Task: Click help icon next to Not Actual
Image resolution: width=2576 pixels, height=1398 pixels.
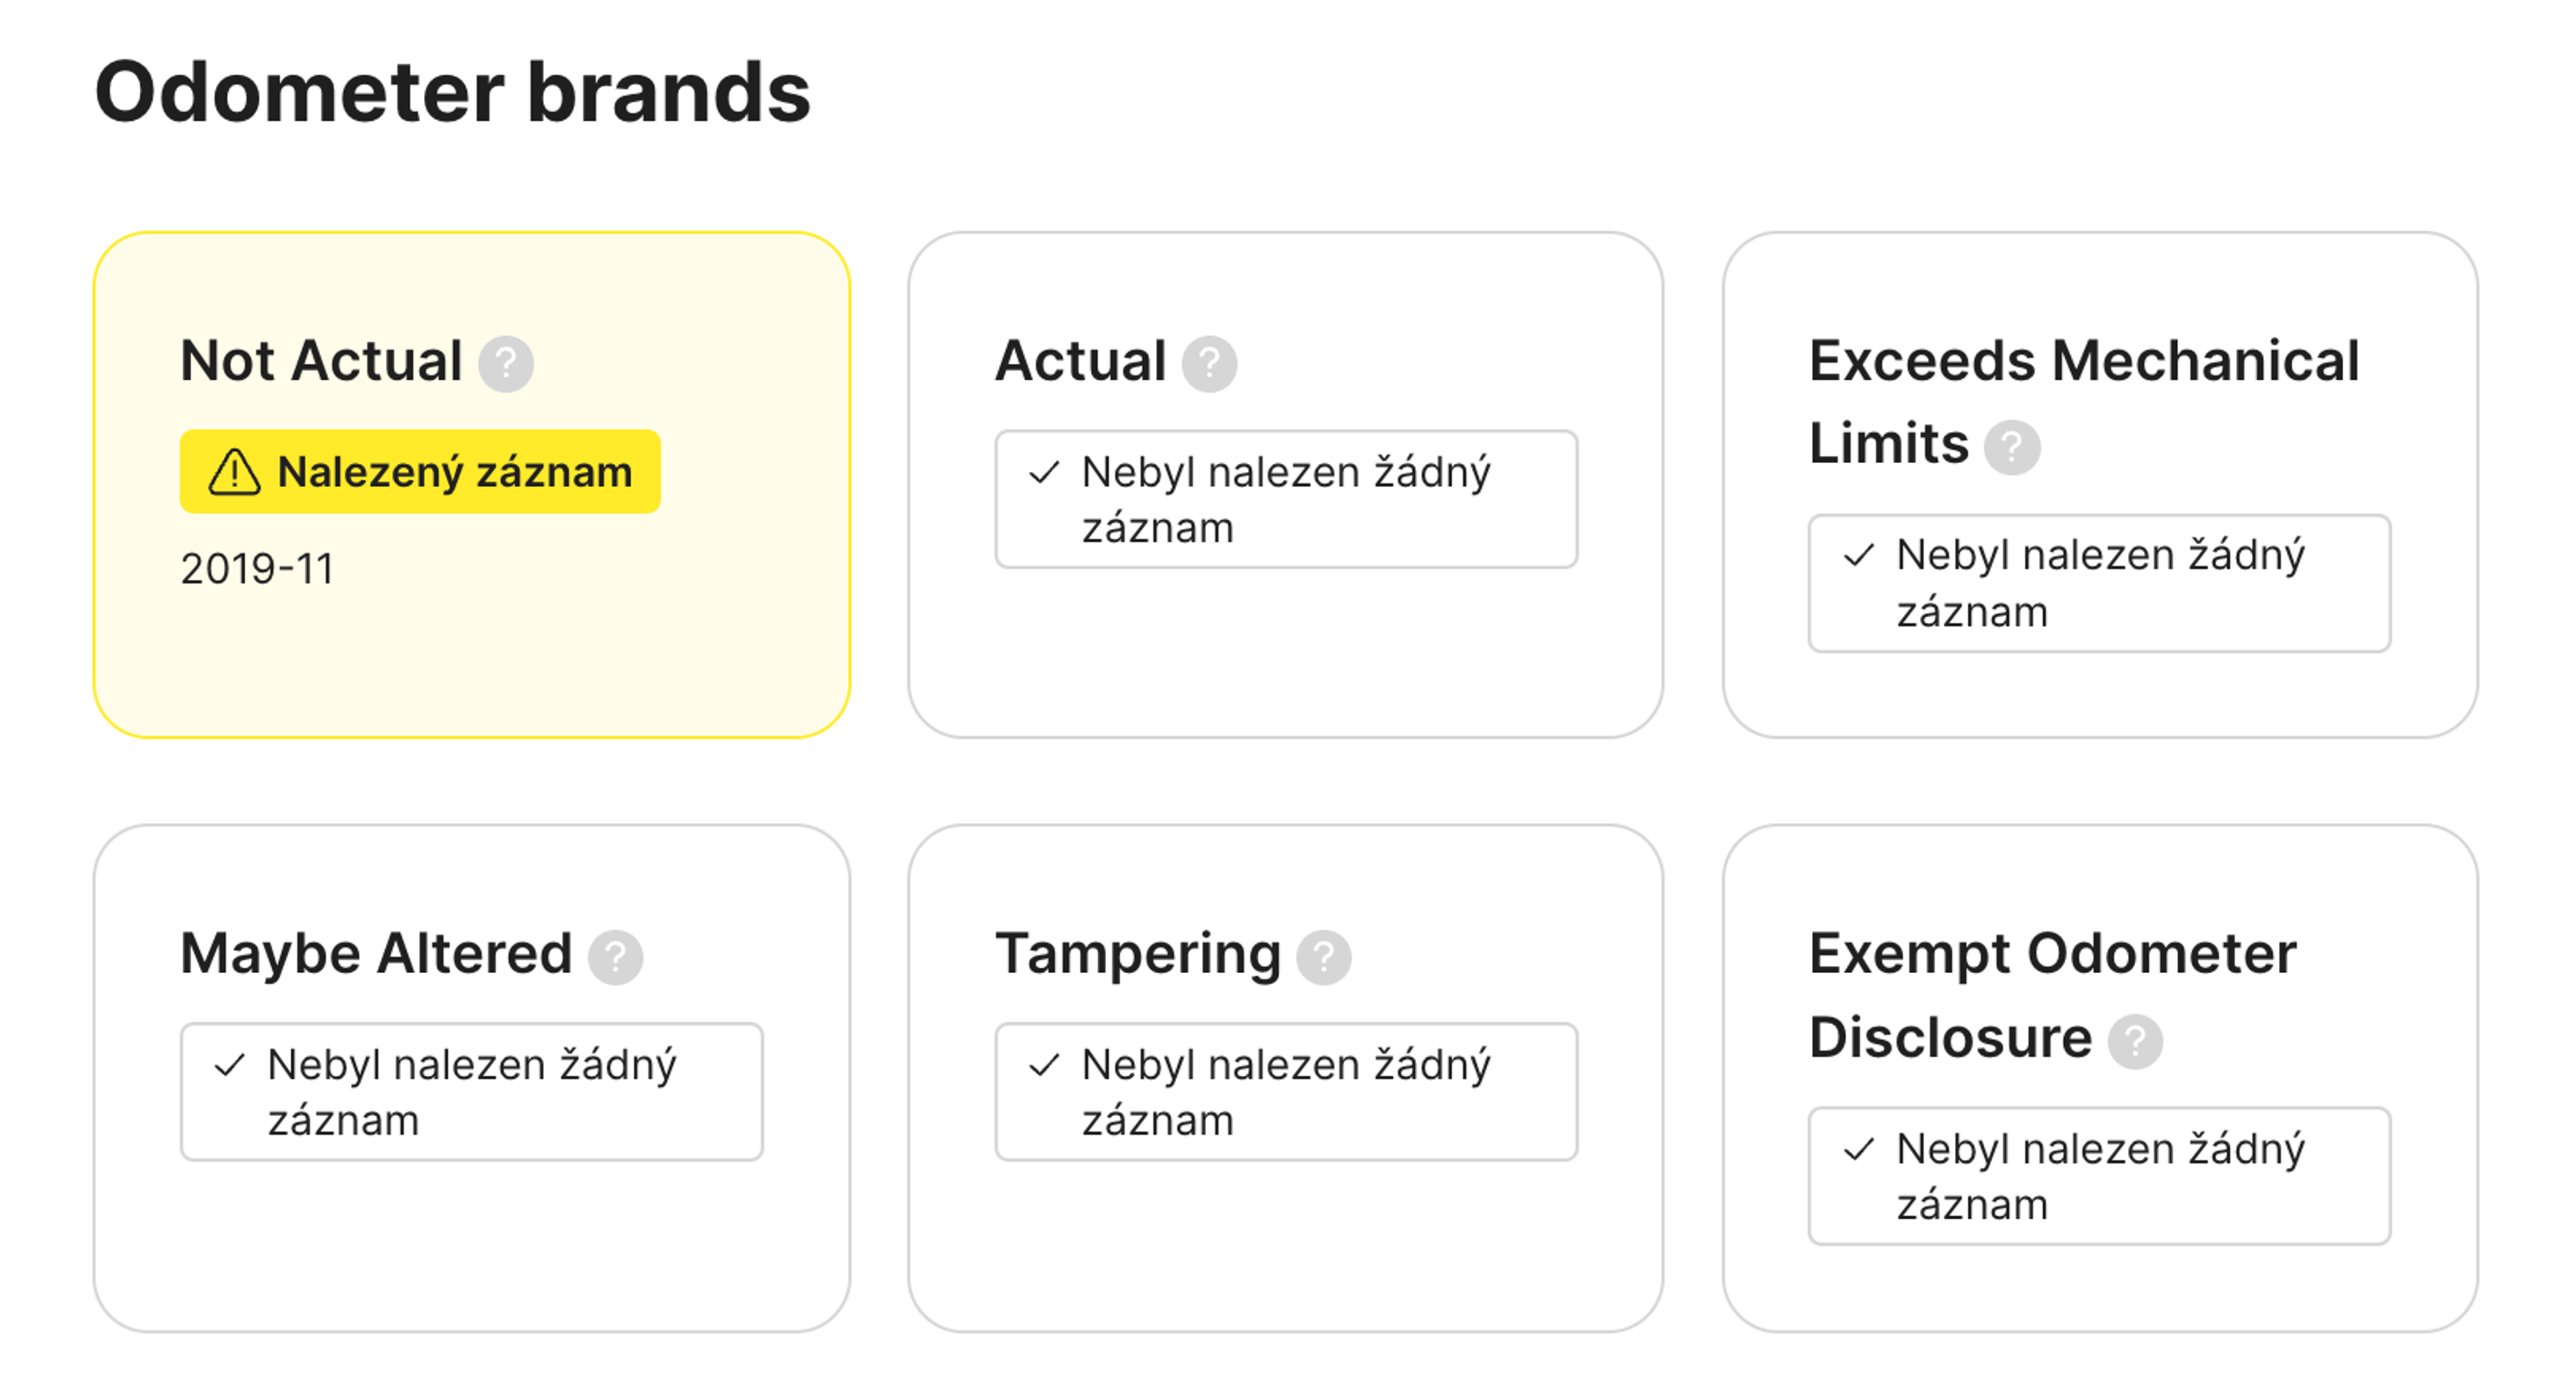Action: click(505, 363)
